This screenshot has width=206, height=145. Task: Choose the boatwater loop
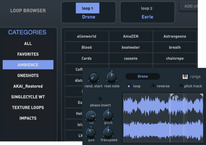point(131,47)
